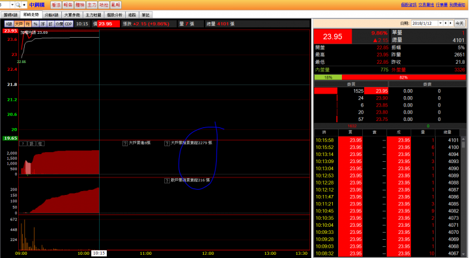469x258 pixels.
Task: Select the 10:08:32 trade tick row
Action: (388, 253)
